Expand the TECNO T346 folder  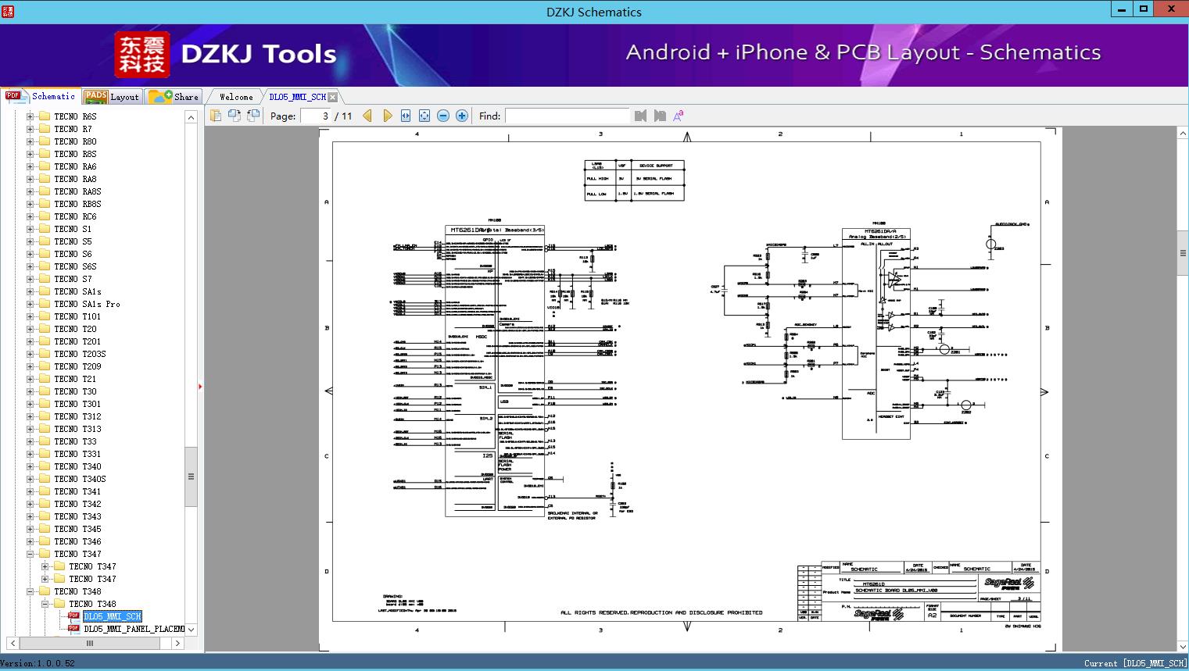[30, 541]
